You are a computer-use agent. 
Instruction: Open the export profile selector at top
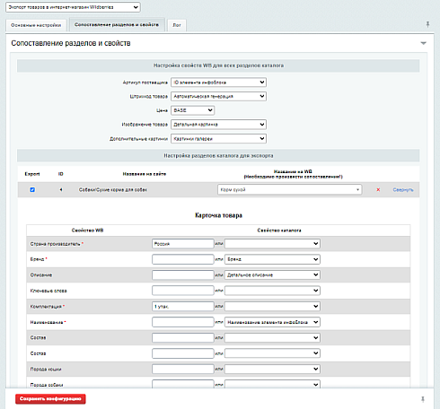coord(73,7)
